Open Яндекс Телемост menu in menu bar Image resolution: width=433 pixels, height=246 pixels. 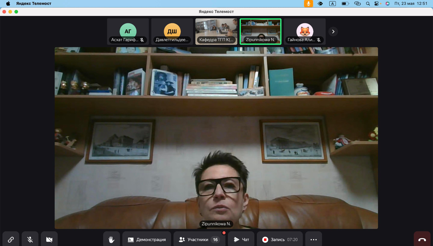[34, 4]
